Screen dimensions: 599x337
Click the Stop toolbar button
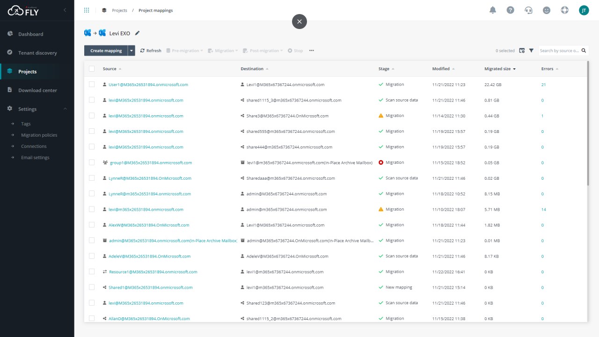click(x=295, y=51)
